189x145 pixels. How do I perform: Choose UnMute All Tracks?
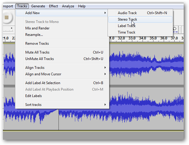62,59
